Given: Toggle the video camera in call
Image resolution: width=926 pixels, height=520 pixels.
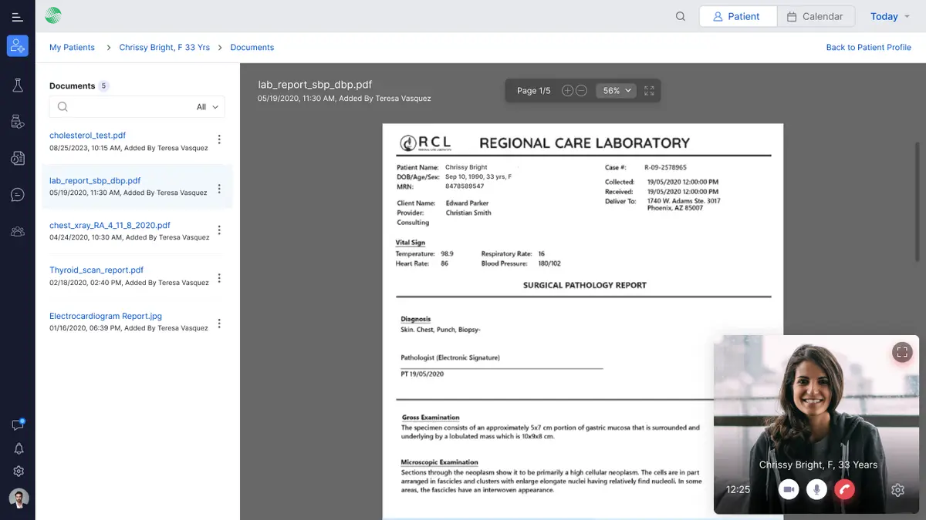Looking at the screenshot, I should [789, 489].
